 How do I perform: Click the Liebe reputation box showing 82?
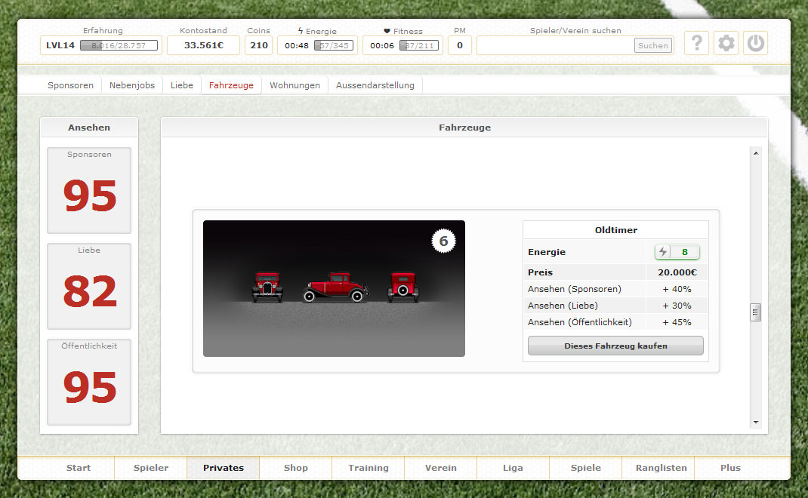click(89, 286)
